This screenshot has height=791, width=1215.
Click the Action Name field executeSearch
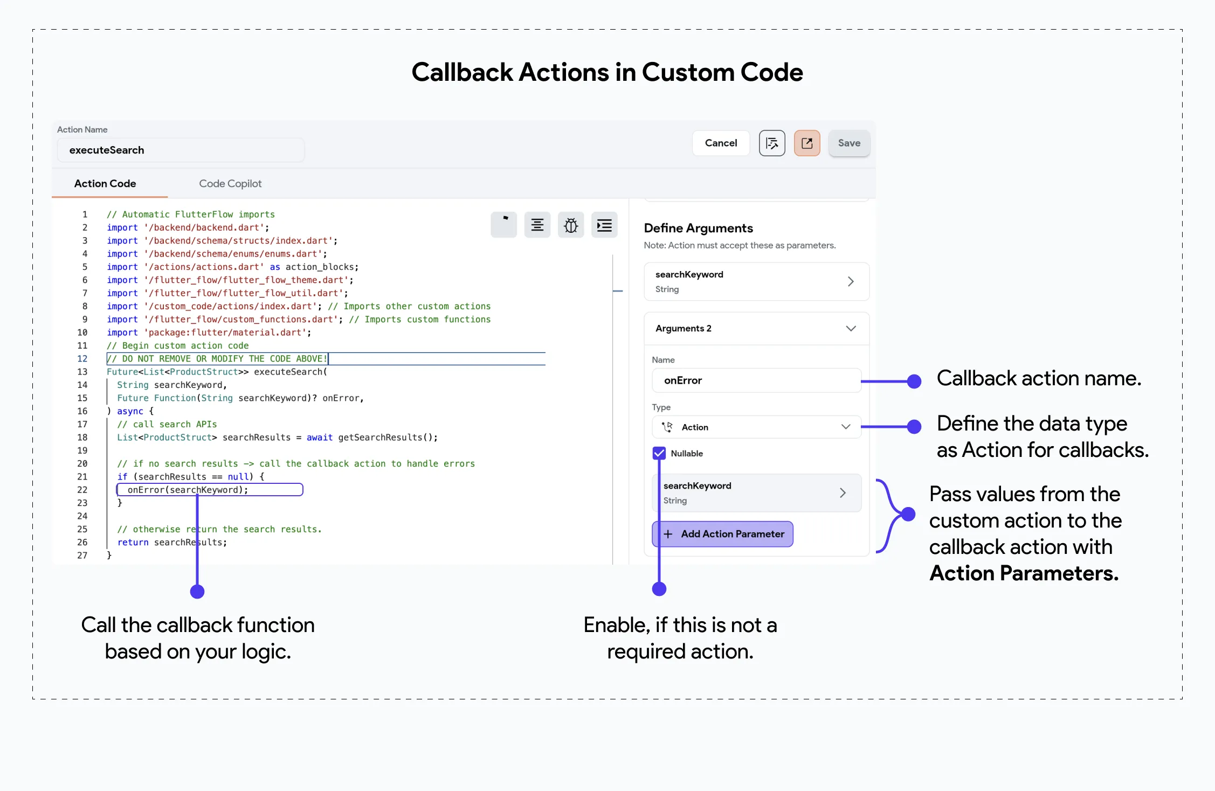point(181,150)
